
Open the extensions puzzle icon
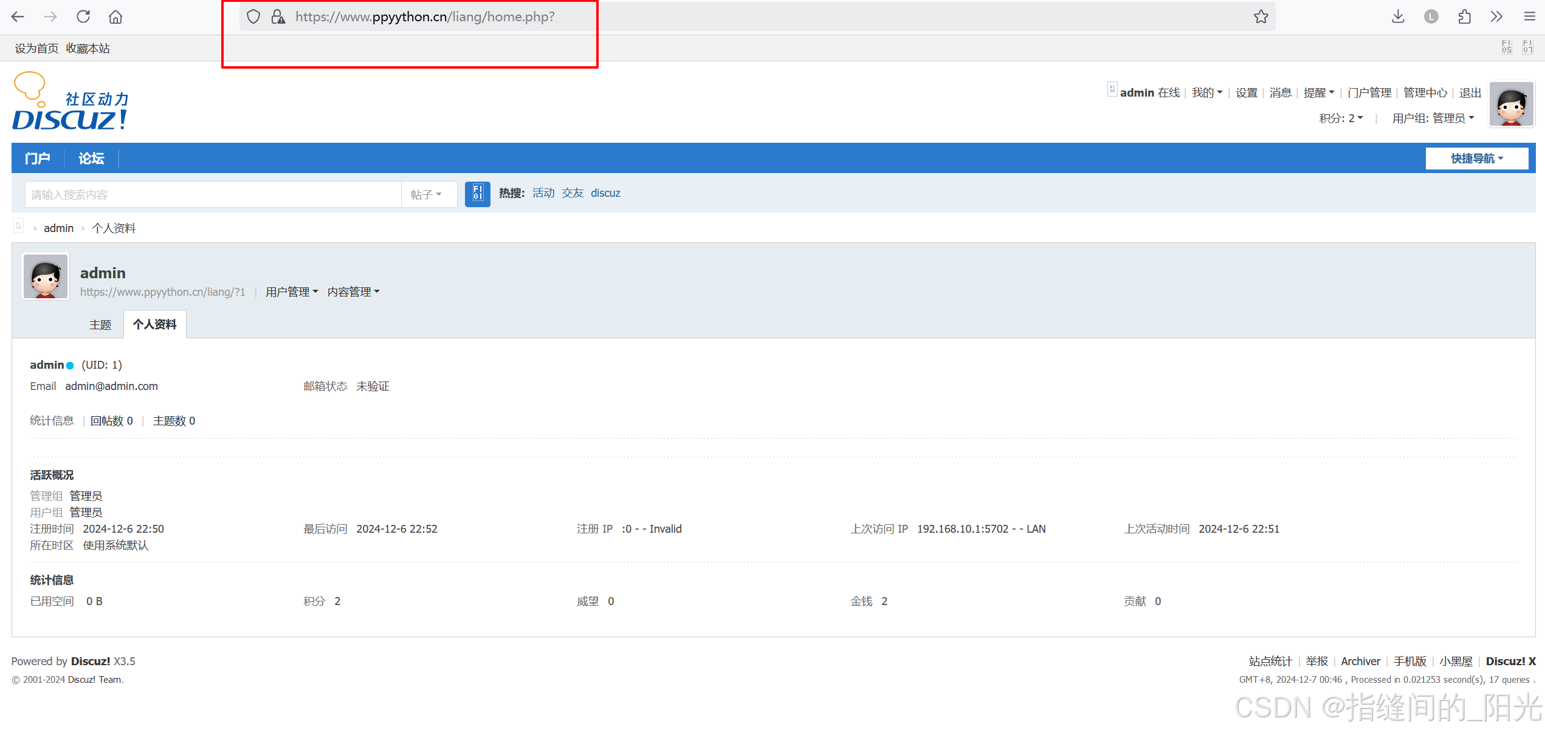click(x=1464, y=17)
